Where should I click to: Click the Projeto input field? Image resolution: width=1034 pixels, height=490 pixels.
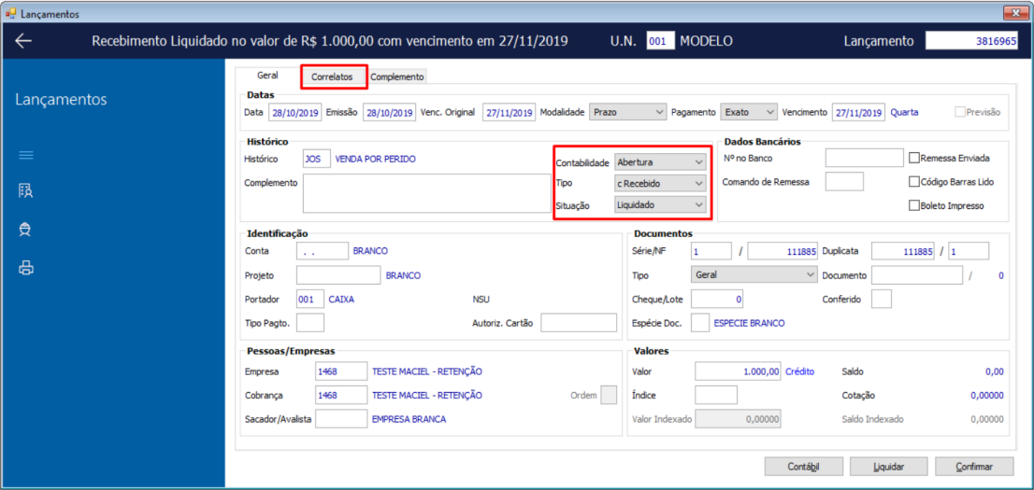[338, 275]
